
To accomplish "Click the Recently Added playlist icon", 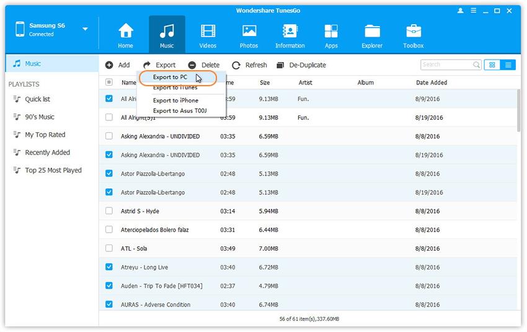I will pyautogui.click(x=17, y=153).
